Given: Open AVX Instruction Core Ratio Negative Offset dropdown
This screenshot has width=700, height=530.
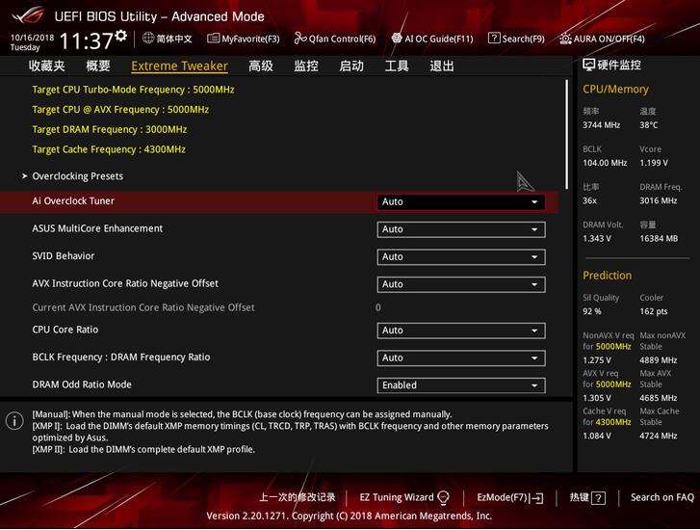Looking at the screenshot, I should 460,284.
